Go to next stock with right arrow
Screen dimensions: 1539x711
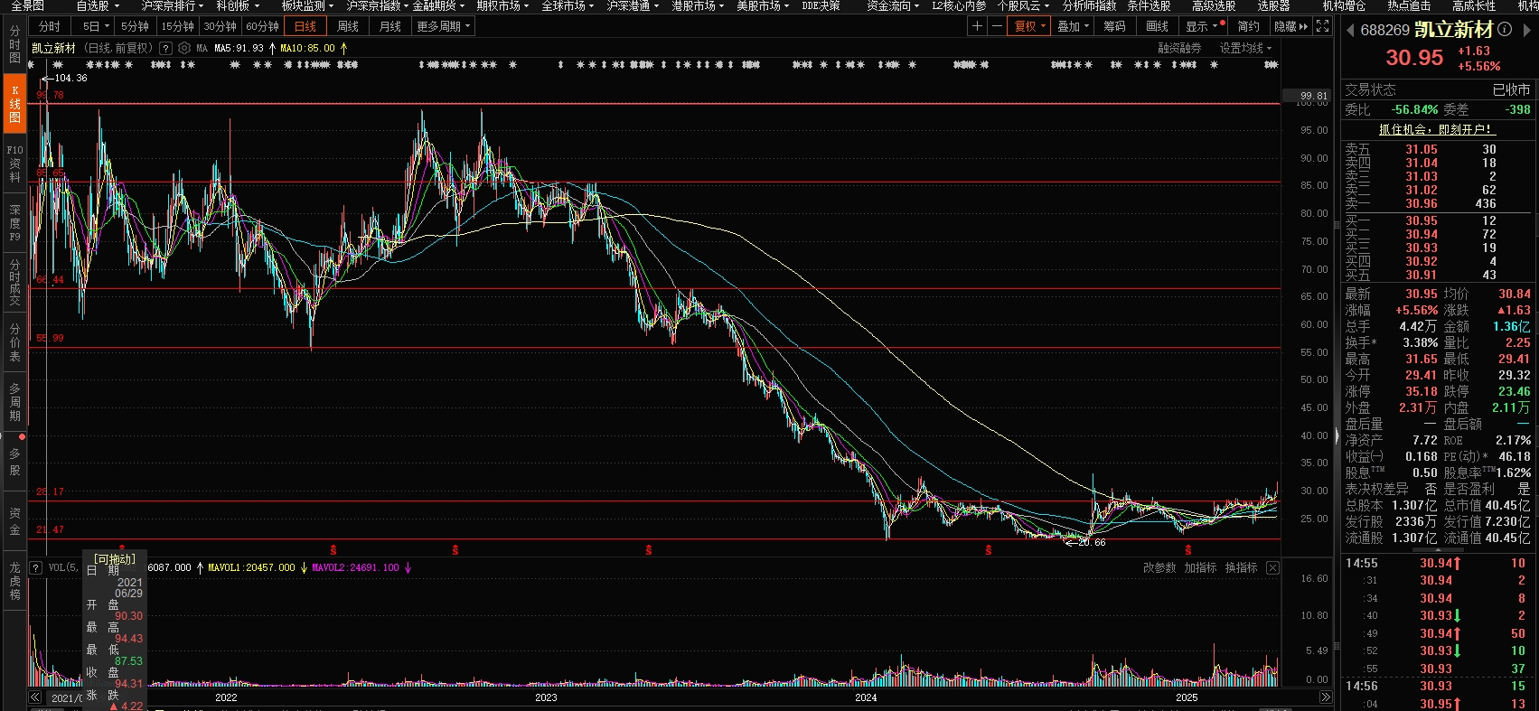1526,30
